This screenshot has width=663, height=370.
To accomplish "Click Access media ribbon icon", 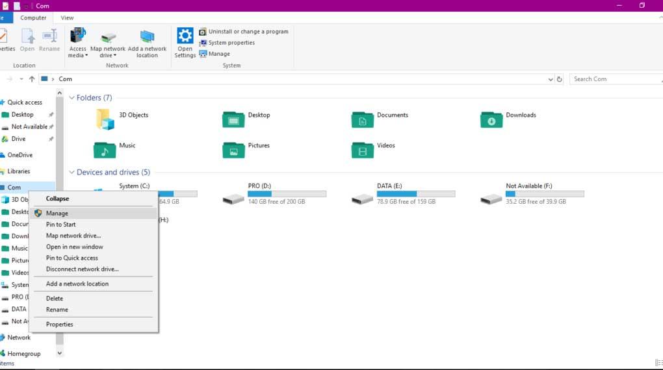I will pyautogui.click(x=78, y=35).
